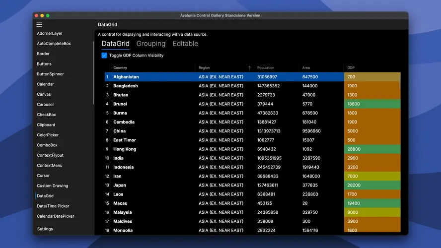Sort by the Country column header
Screen dimensions: 441x248
[x=120, y=68]
